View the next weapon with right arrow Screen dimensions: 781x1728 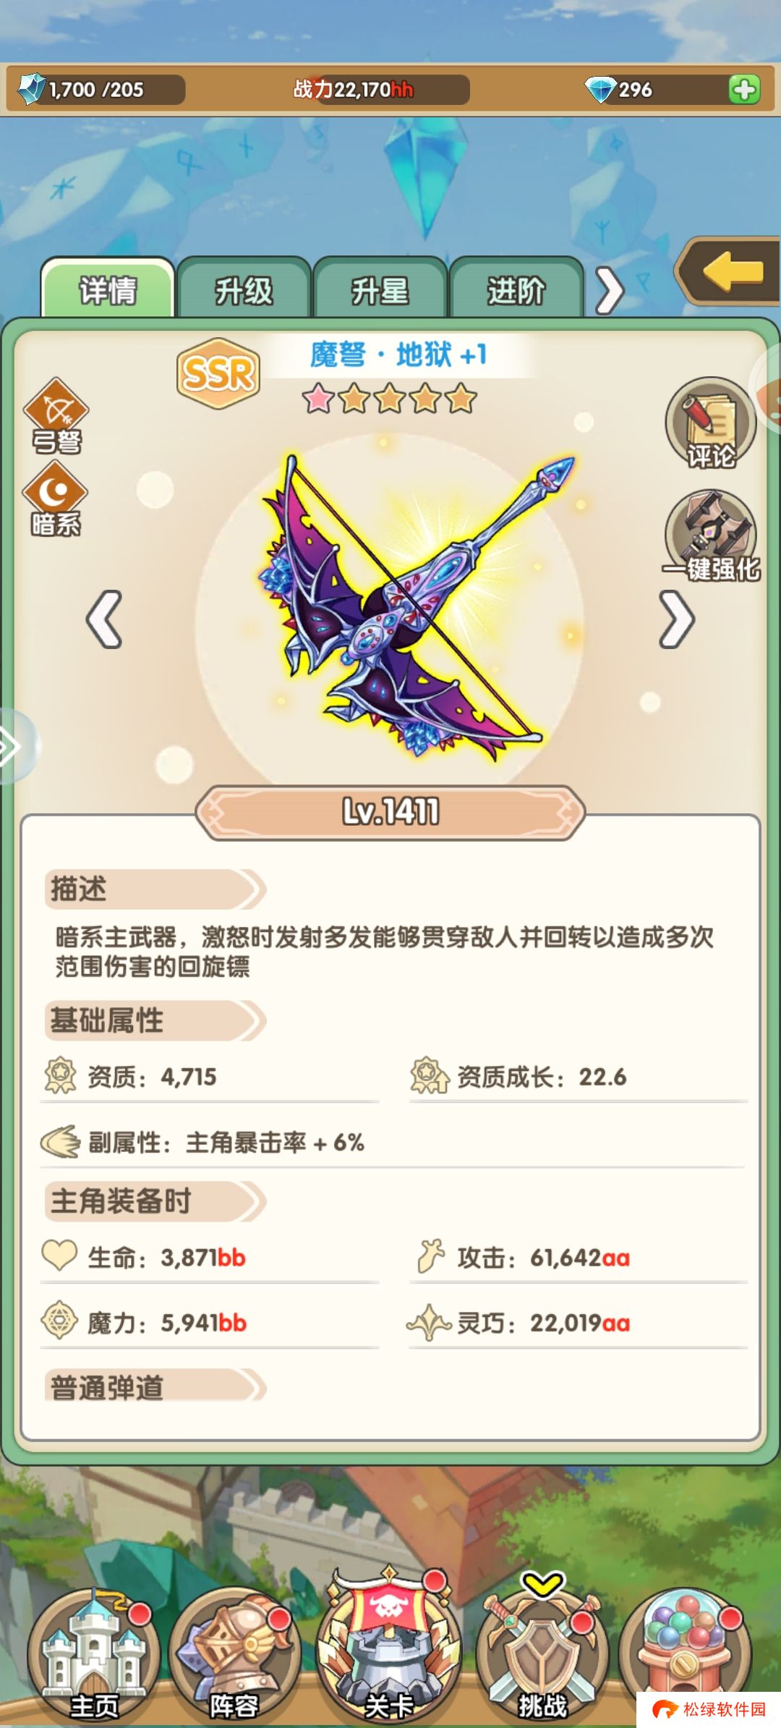(x=677, y=619)
